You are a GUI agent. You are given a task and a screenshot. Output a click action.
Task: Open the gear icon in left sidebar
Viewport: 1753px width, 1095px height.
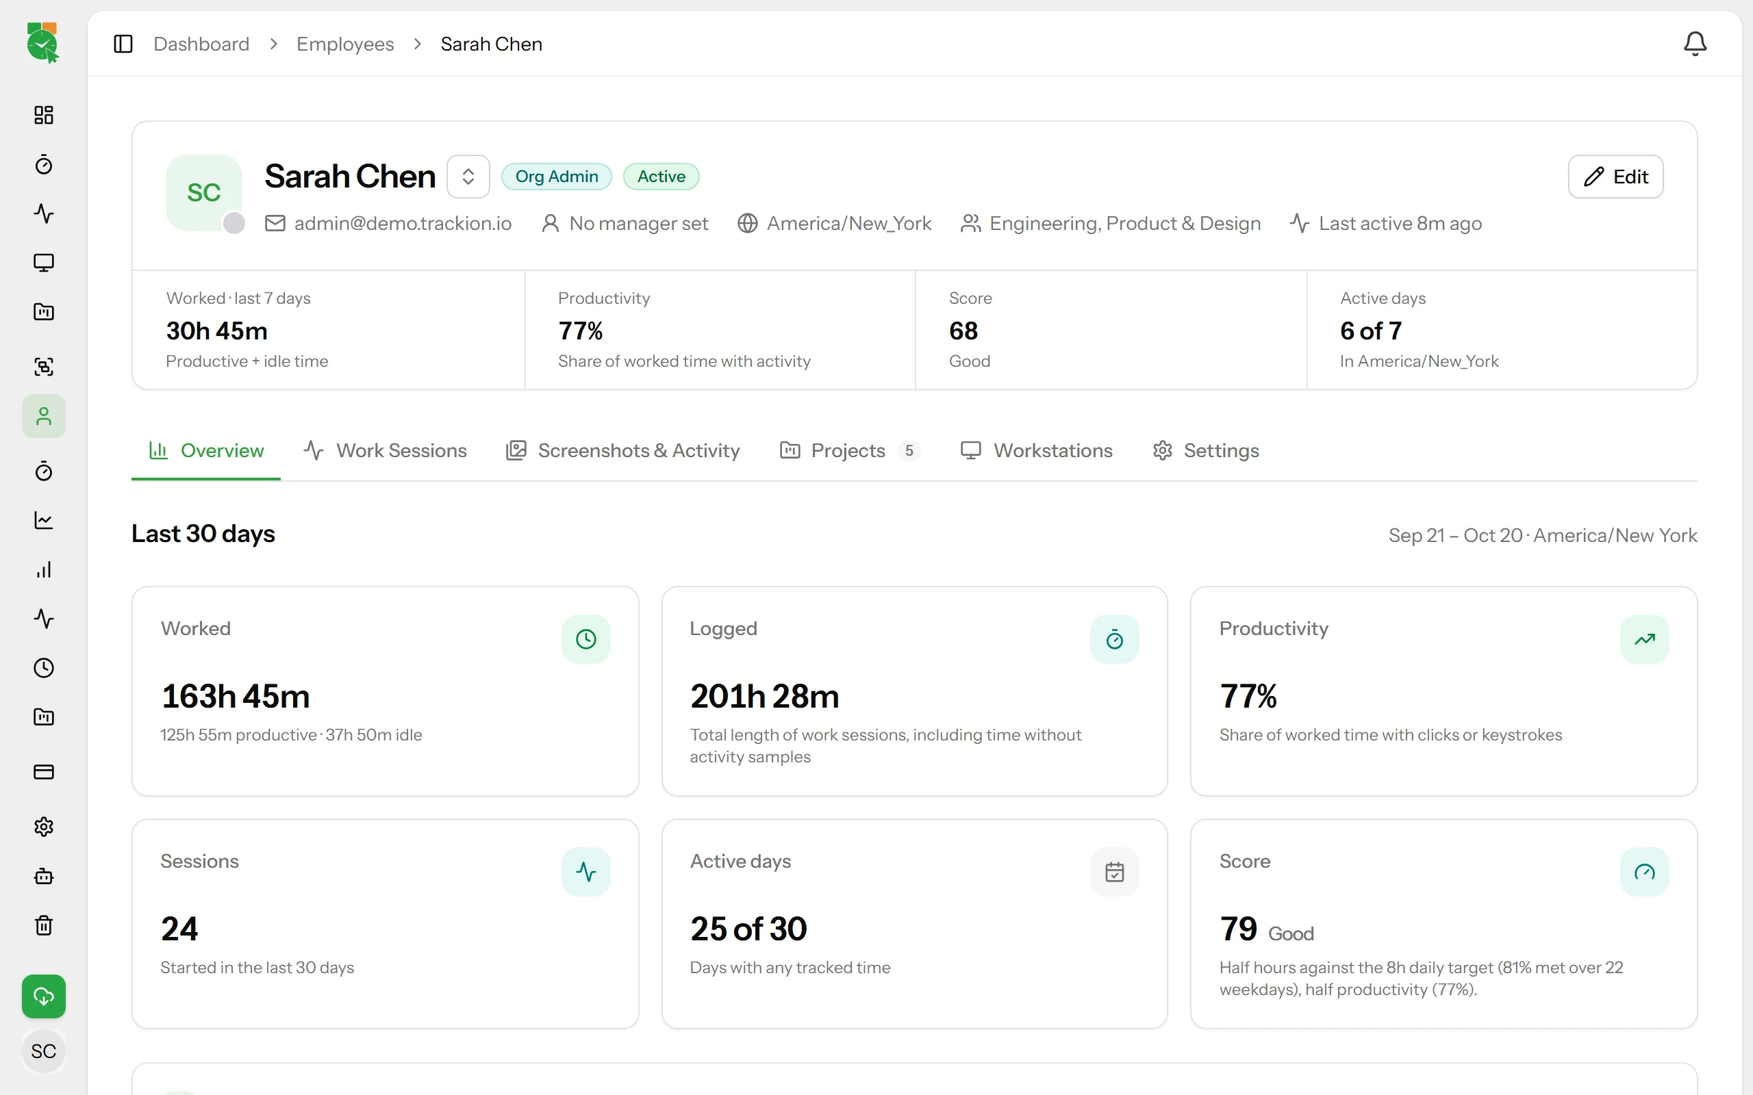point(43,827)
